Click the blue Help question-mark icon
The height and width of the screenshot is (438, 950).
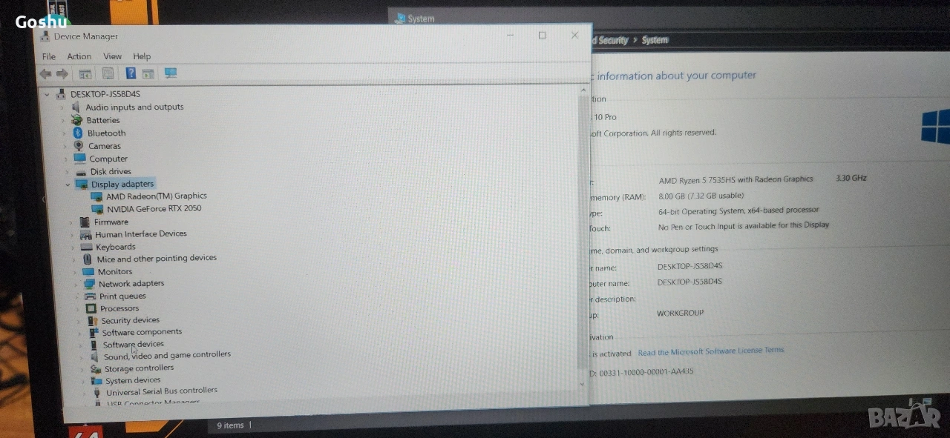pos(131,73)
